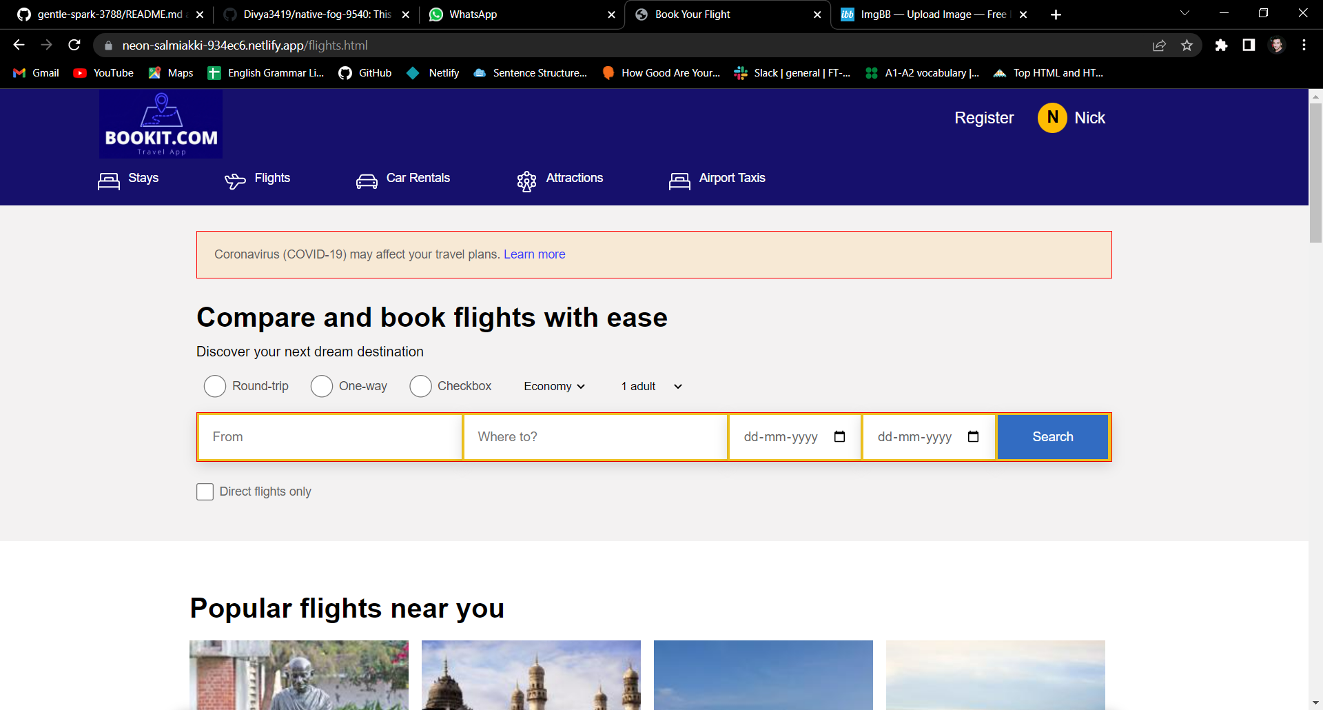The height and width of the screenshot is (710, 1323).
Task: Click the page vertical scrollbar thumb
Action: [1315, 172]
